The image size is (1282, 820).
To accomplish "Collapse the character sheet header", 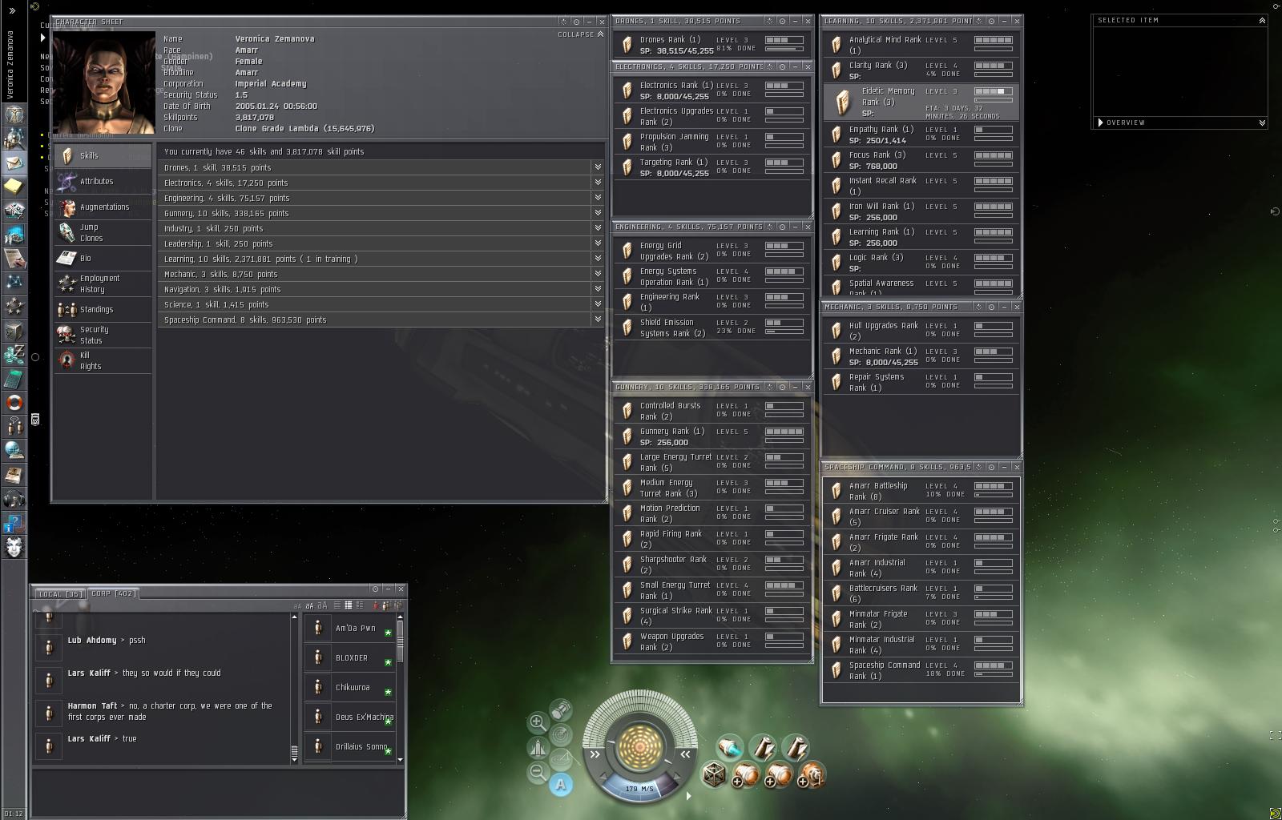I will point(580,34).
